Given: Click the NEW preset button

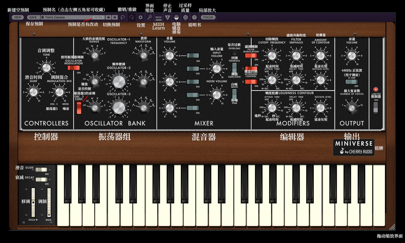Looking at the screenshot, I should [x=18, y=17].
